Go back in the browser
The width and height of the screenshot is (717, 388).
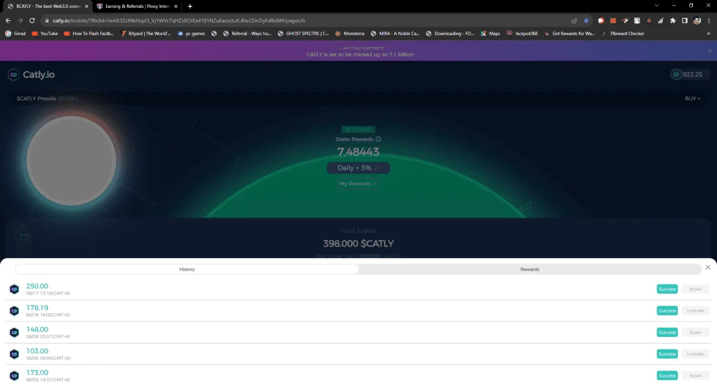pyautogui.click(x=8, y=21)
